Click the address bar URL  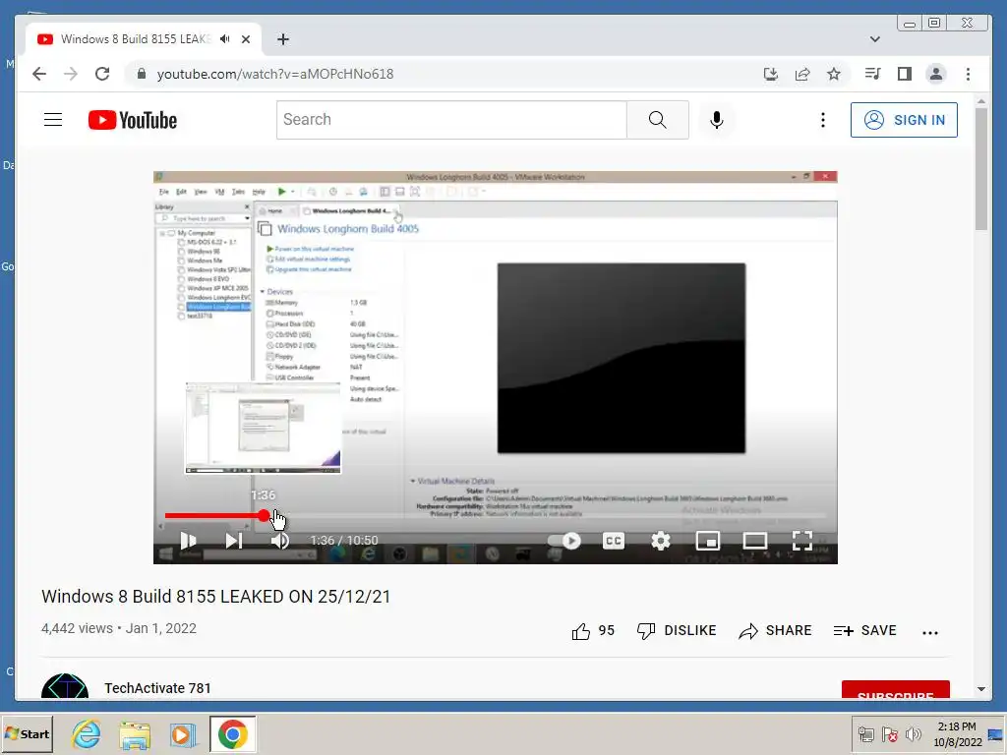[275, 74]
